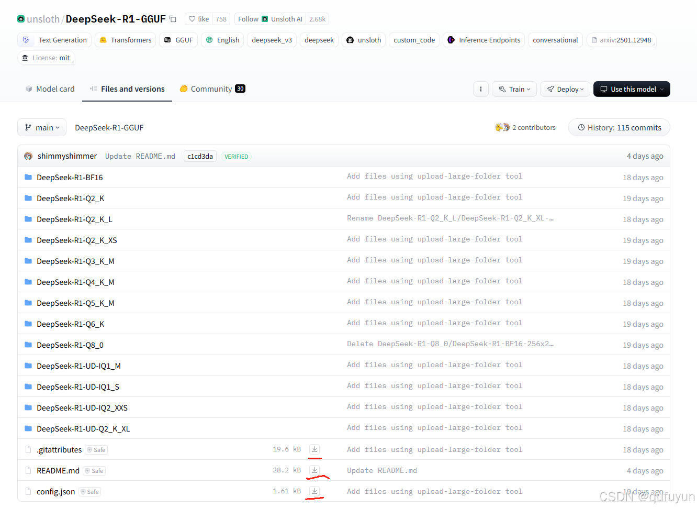Screen dimensions: 697x508
Task: Select the GGUF tag
Action: tap(178, 40)
